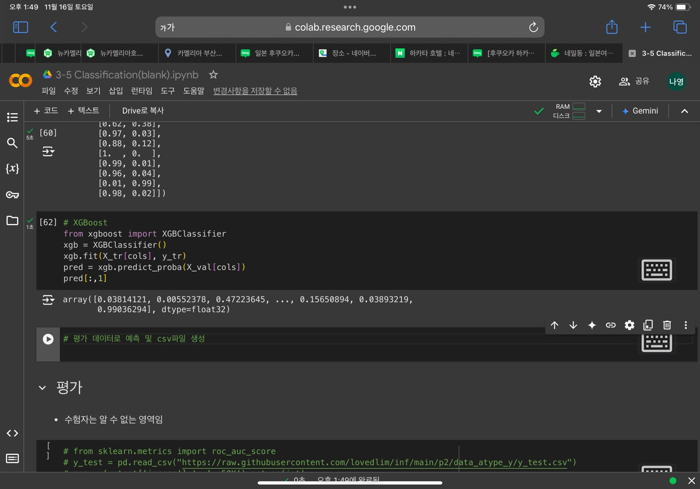Open table of contents sidebar icon

tap(12, 117)
